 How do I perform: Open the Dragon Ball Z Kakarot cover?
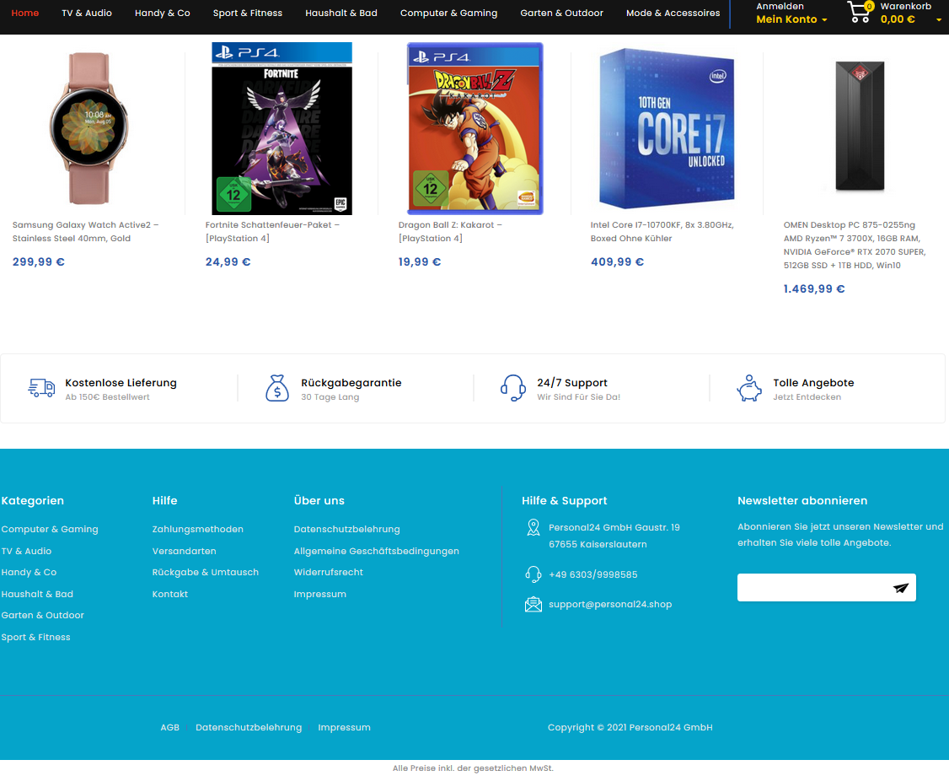[x=475, y=128]
